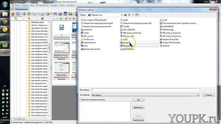Viewport: 221px width, 124px height.
Task: Open the Папка location dropdown
Action: [122, 15]
